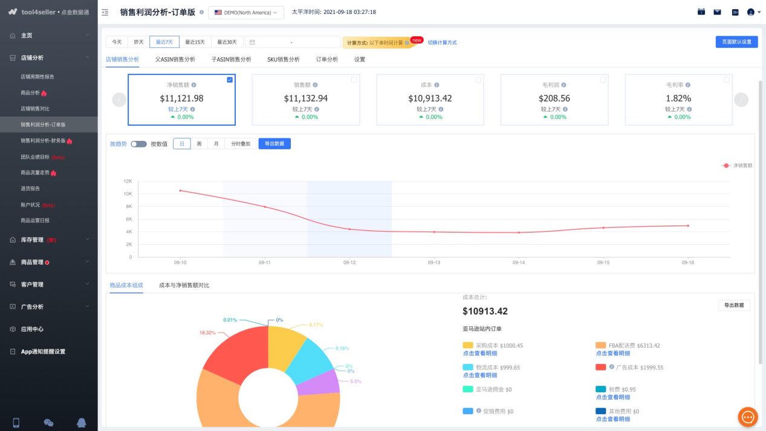Select the 分时叠加 option
Image resolution: width=766 pixels, height=431 pixels.
coord(241,144)
